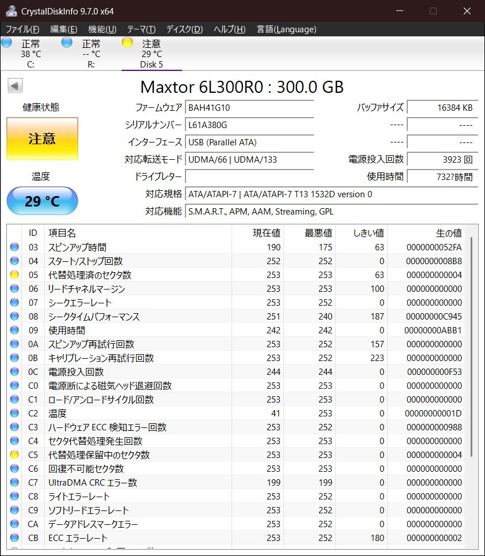485x556 pixels.
Task: Click the previous disk arrow button
Action: [x=15, y=85]
